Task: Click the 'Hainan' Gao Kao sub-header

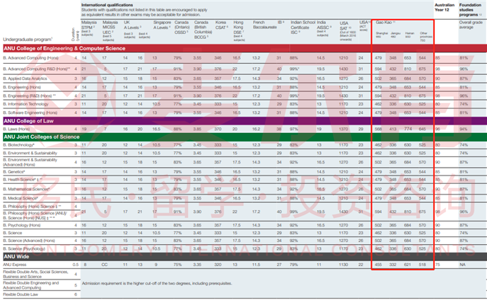Action: [410, 35]
